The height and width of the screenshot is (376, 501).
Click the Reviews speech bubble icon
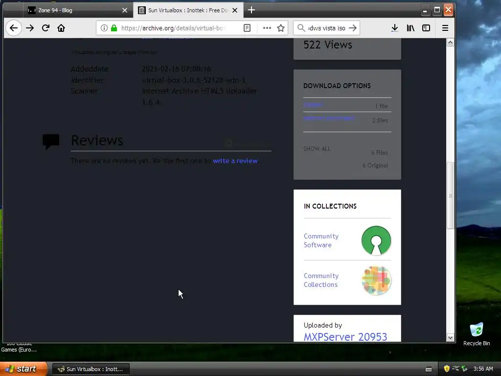click(51, 141)
